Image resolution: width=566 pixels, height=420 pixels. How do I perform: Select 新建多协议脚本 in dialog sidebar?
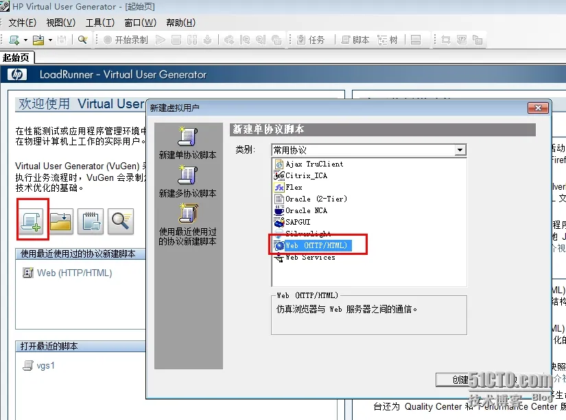coord(188,182)
